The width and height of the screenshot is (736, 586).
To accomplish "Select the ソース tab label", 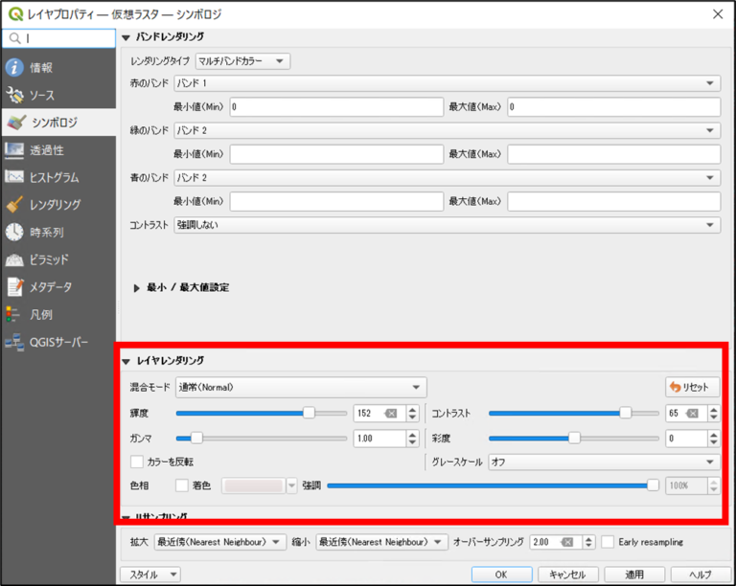I will [42, 95].
